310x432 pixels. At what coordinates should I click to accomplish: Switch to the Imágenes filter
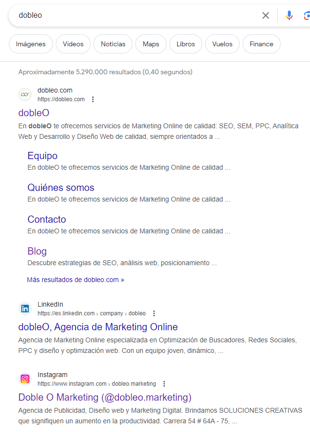[31, 44]
